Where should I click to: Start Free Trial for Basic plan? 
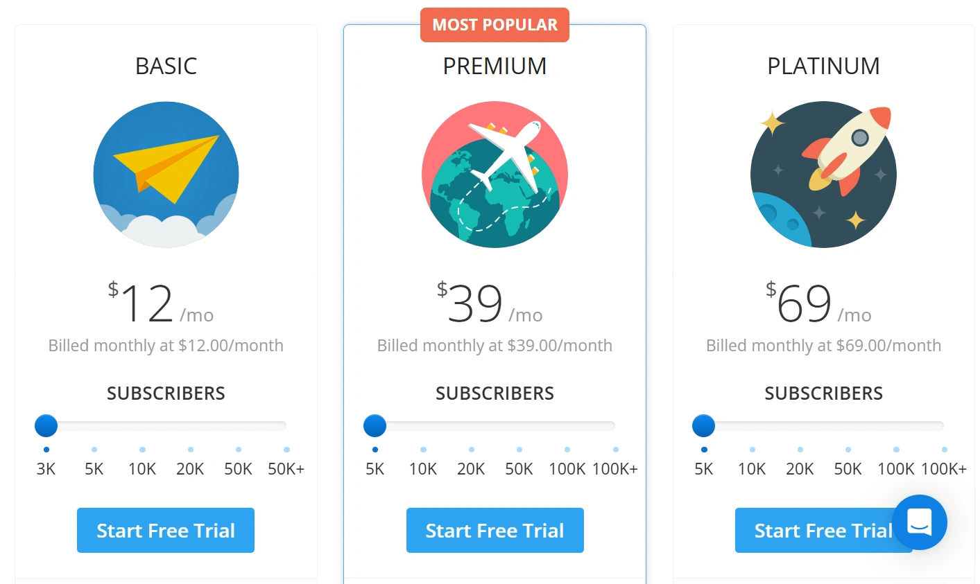(166, 531)
